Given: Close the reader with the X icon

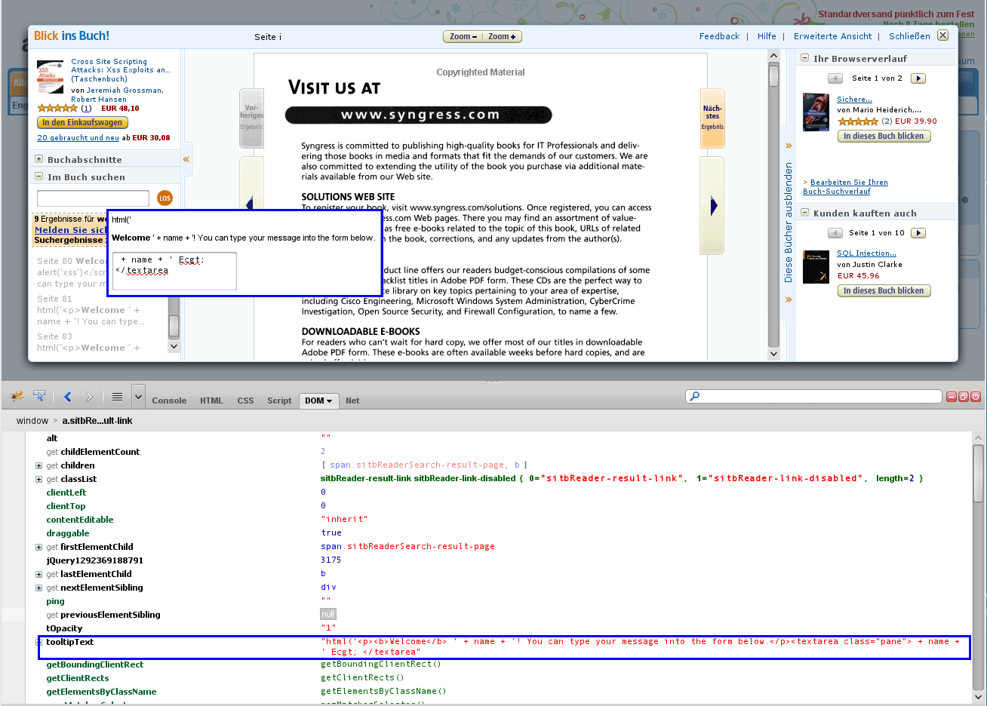Looking at the screenshot, I should coord(942,35).
